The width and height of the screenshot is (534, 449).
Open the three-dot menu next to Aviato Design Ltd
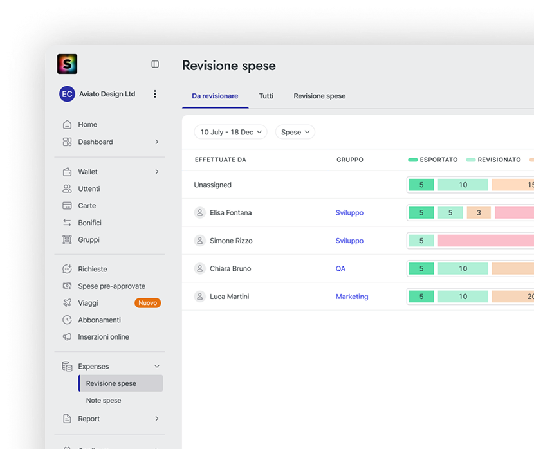point(155,94)
